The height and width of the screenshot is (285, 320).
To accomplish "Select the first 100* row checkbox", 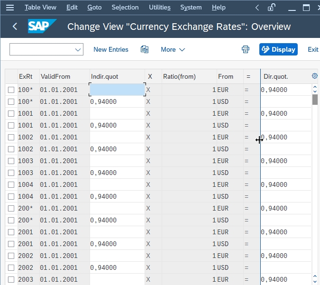I will point(11,90).
